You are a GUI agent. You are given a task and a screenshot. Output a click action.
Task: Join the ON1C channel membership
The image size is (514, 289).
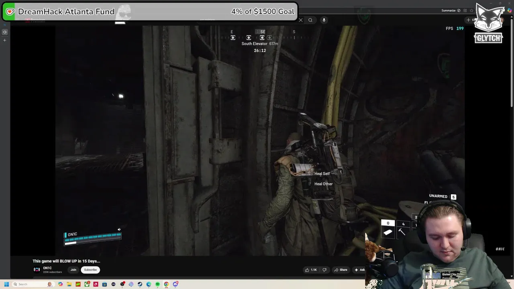pos(73,270)
